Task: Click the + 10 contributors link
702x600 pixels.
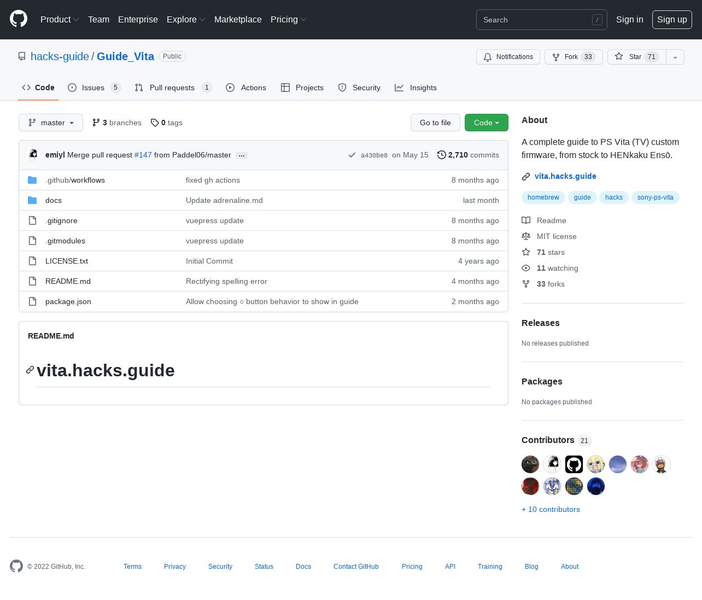Action: pos(551,509)
